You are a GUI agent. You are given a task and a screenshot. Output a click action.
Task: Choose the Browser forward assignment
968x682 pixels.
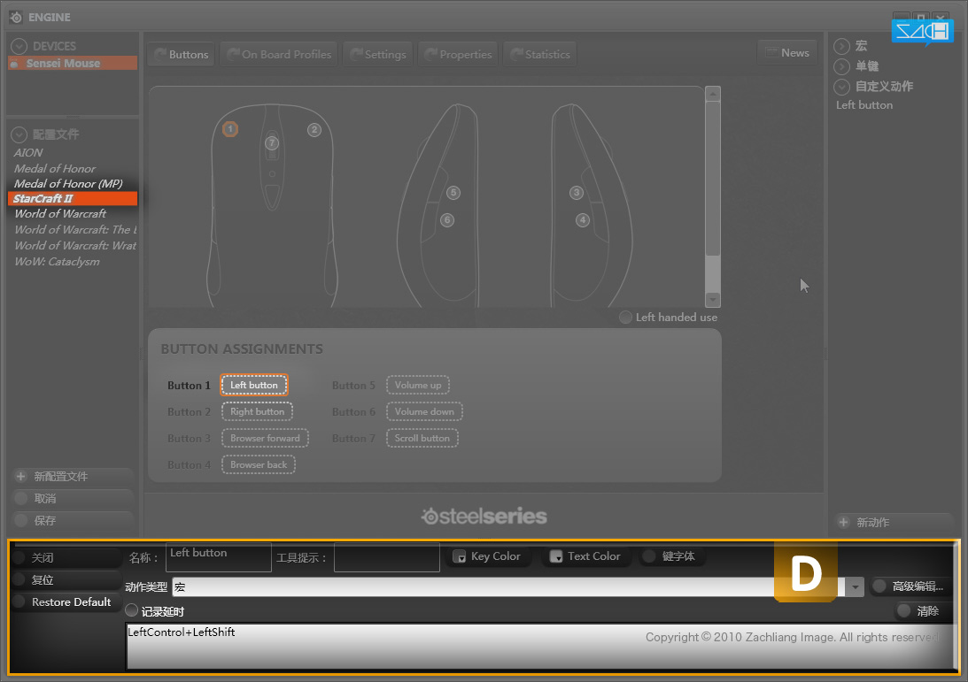coord(265,438)
